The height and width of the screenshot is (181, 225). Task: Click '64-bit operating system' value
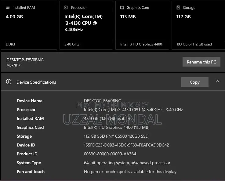tap(127, 163)
